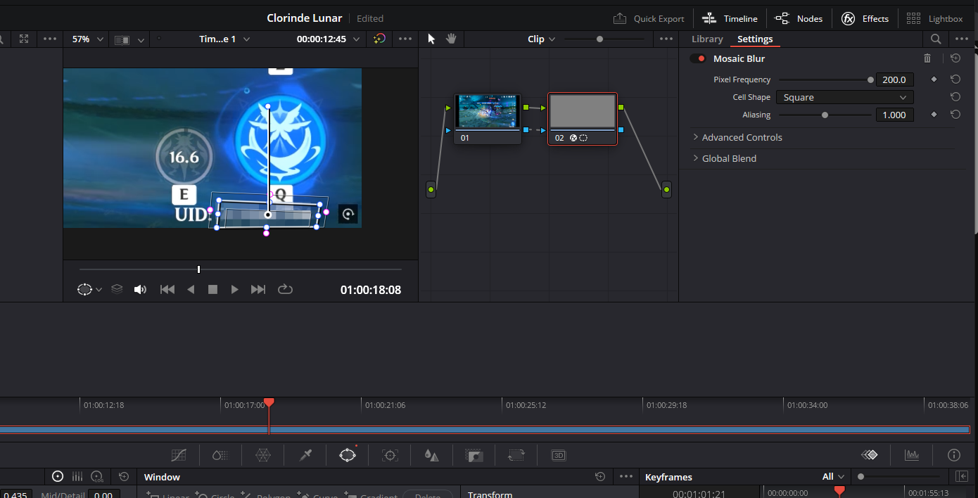Open the Tracker palette icon
This screenshot has height=498, width=978.
coord(390,455)
